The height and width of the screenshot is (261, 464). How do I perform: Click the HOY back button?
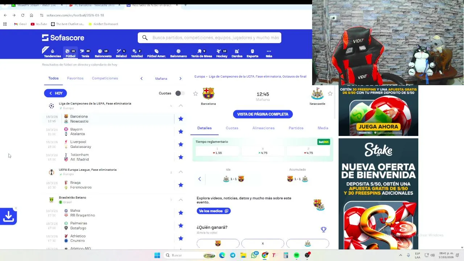pos(55,93)
